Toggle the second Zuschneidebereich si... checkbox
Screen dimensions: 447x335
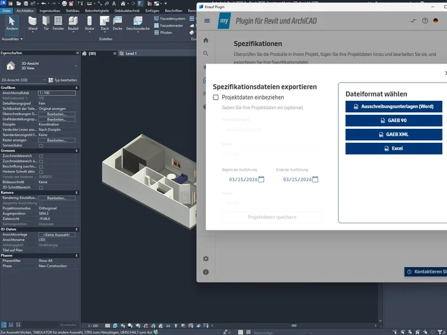tap(41, 161)
